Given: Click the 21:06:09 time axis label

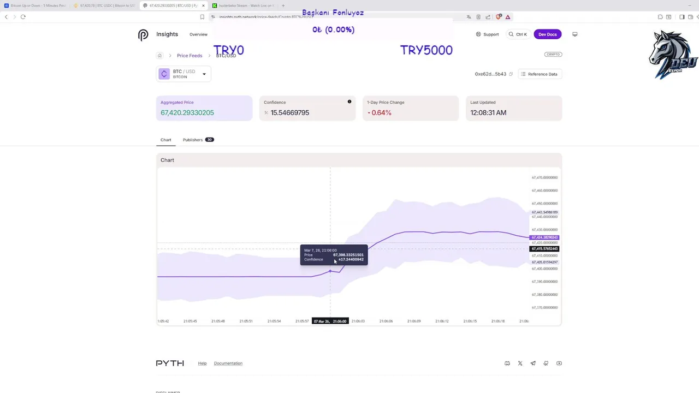Looking at the screenshot, I should click(x=414, y=321).
